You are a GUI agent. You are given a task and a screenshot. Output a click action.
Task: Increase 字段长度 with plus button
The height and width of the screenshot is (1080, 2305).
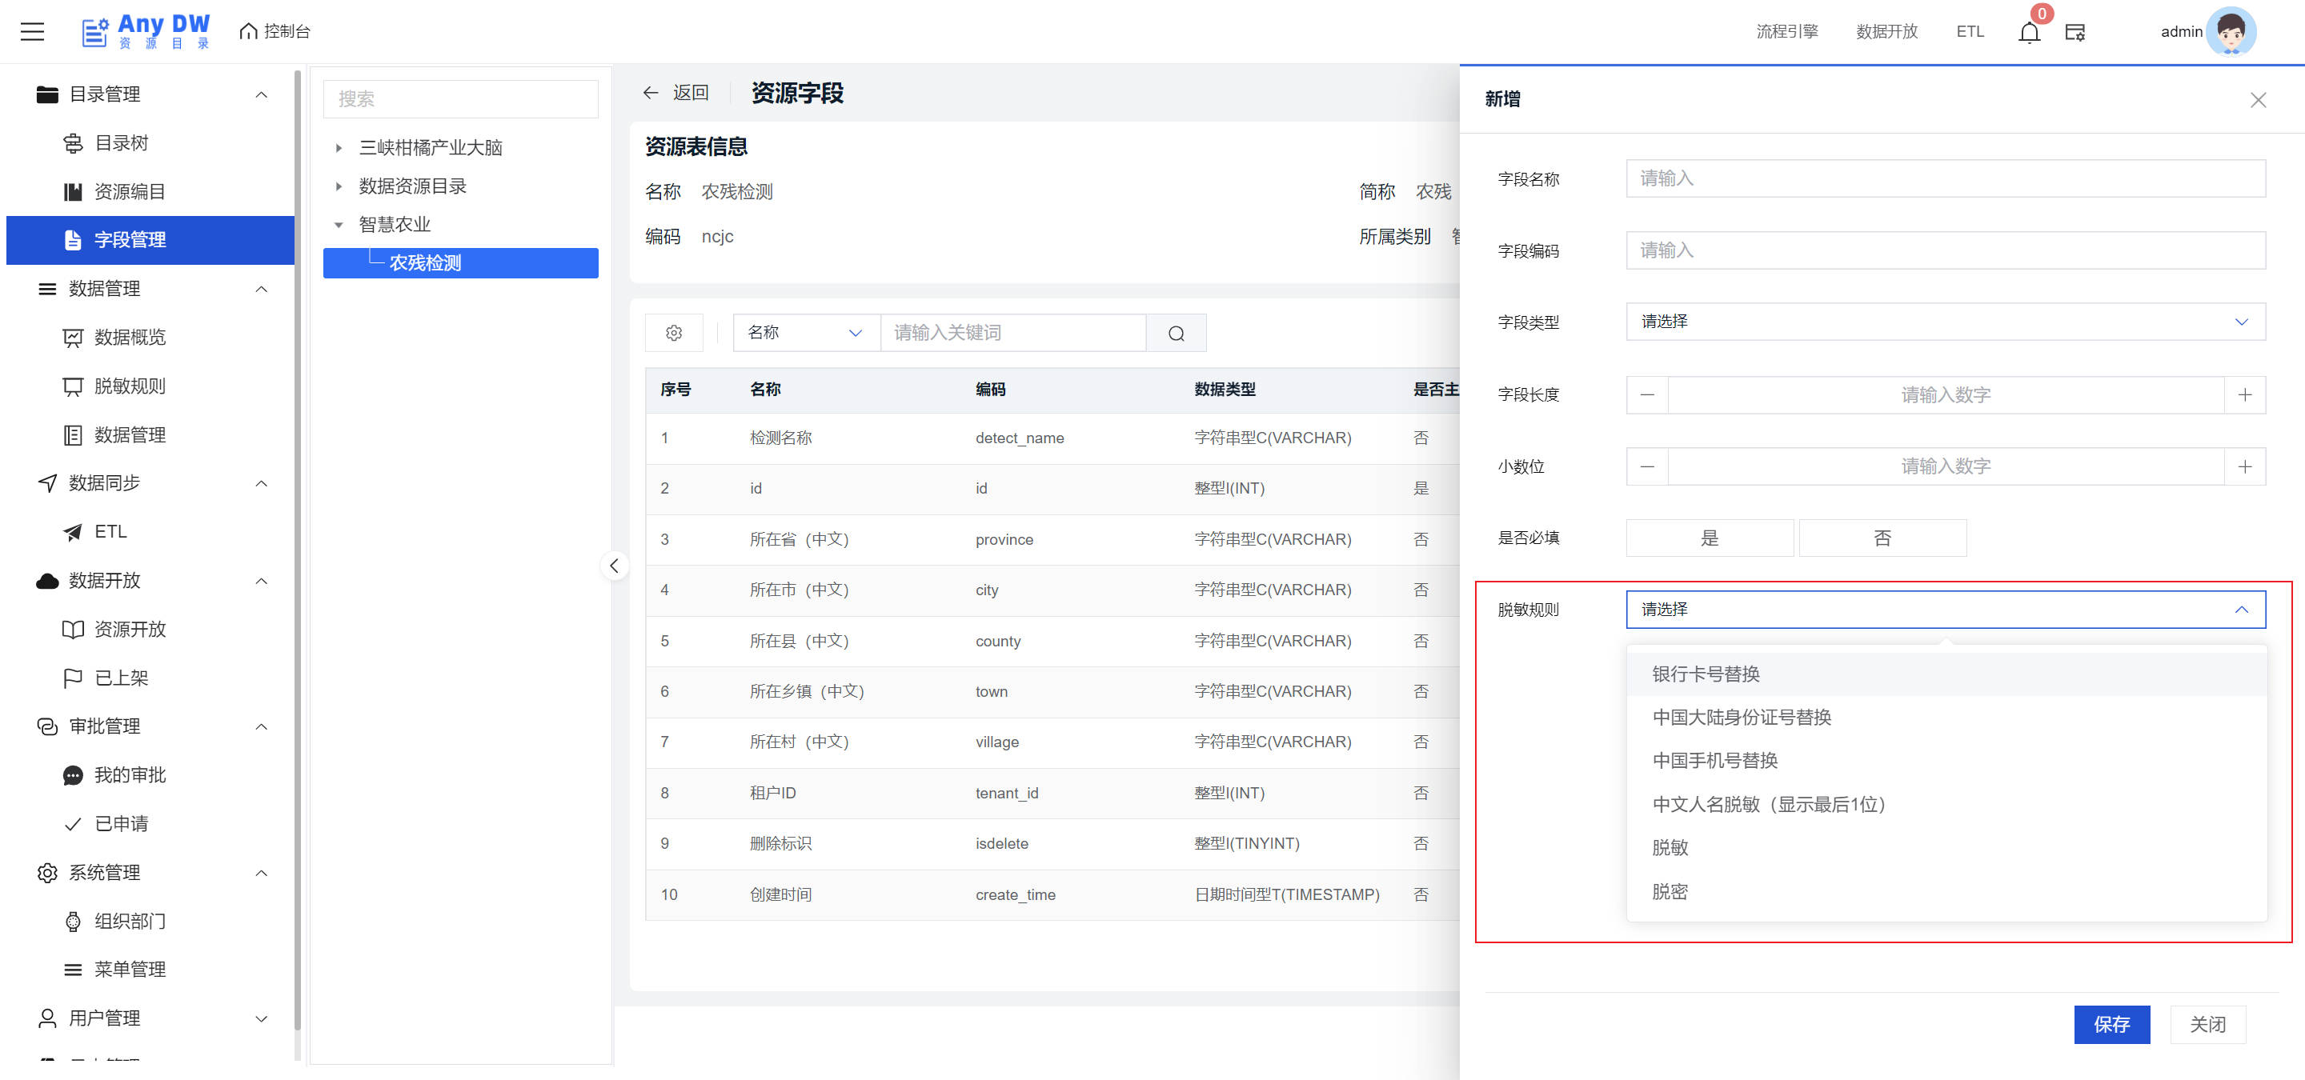[2244, 395]
